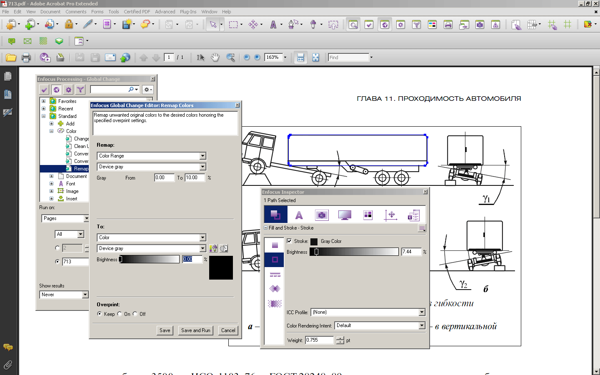Screen dimensions: 600x375
Task: Click the Select Objects arrow tool
Action: pyautogui.click(x=213, y=25)
